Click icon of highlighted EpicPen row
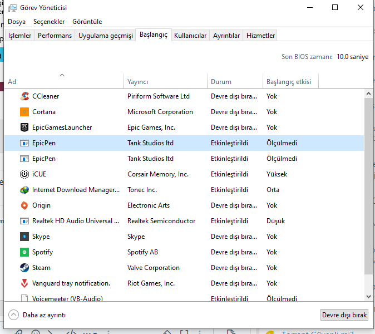 (24, 143)
